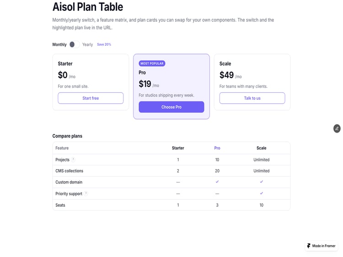This screenshot has width=343, height=257.
Task: Click the Framer logo icon in badge
Action: point(309,246)
